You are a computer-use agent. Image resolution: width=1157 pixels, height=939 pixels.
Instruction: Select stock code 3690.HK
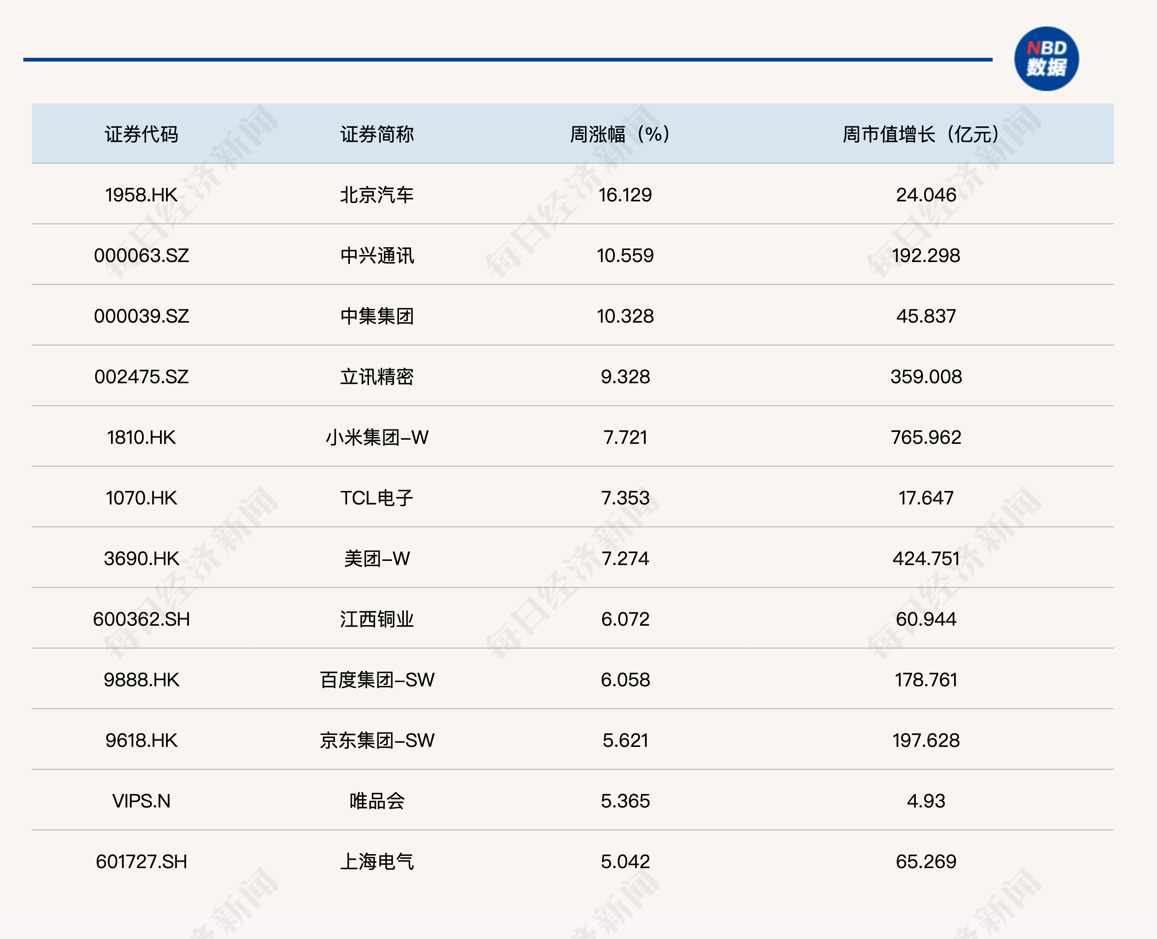(141, 558)
